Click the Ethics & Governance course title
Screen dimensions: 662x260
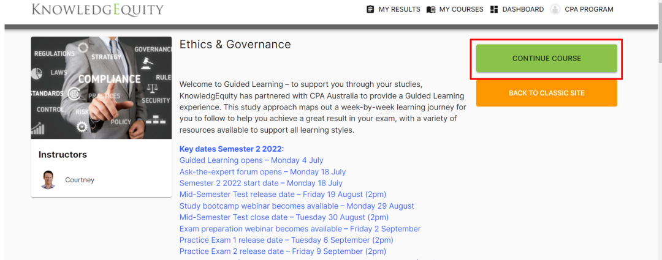pos(235,45)
